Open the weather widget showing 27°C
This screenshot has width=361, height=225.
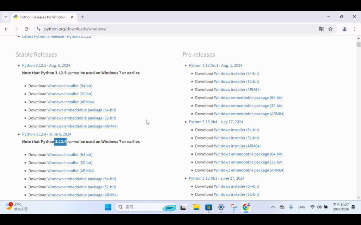(x=17, y=207)
